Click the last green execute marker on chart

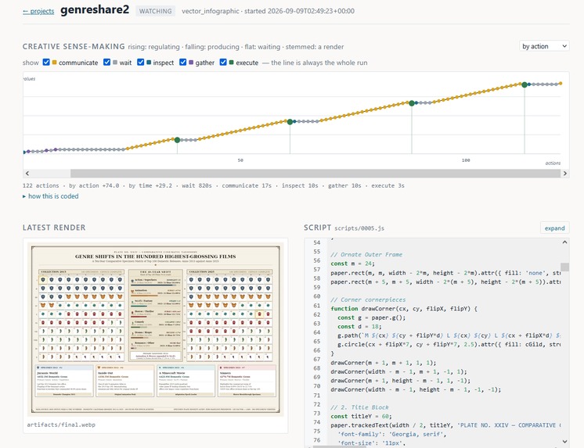tap(525, 85)
